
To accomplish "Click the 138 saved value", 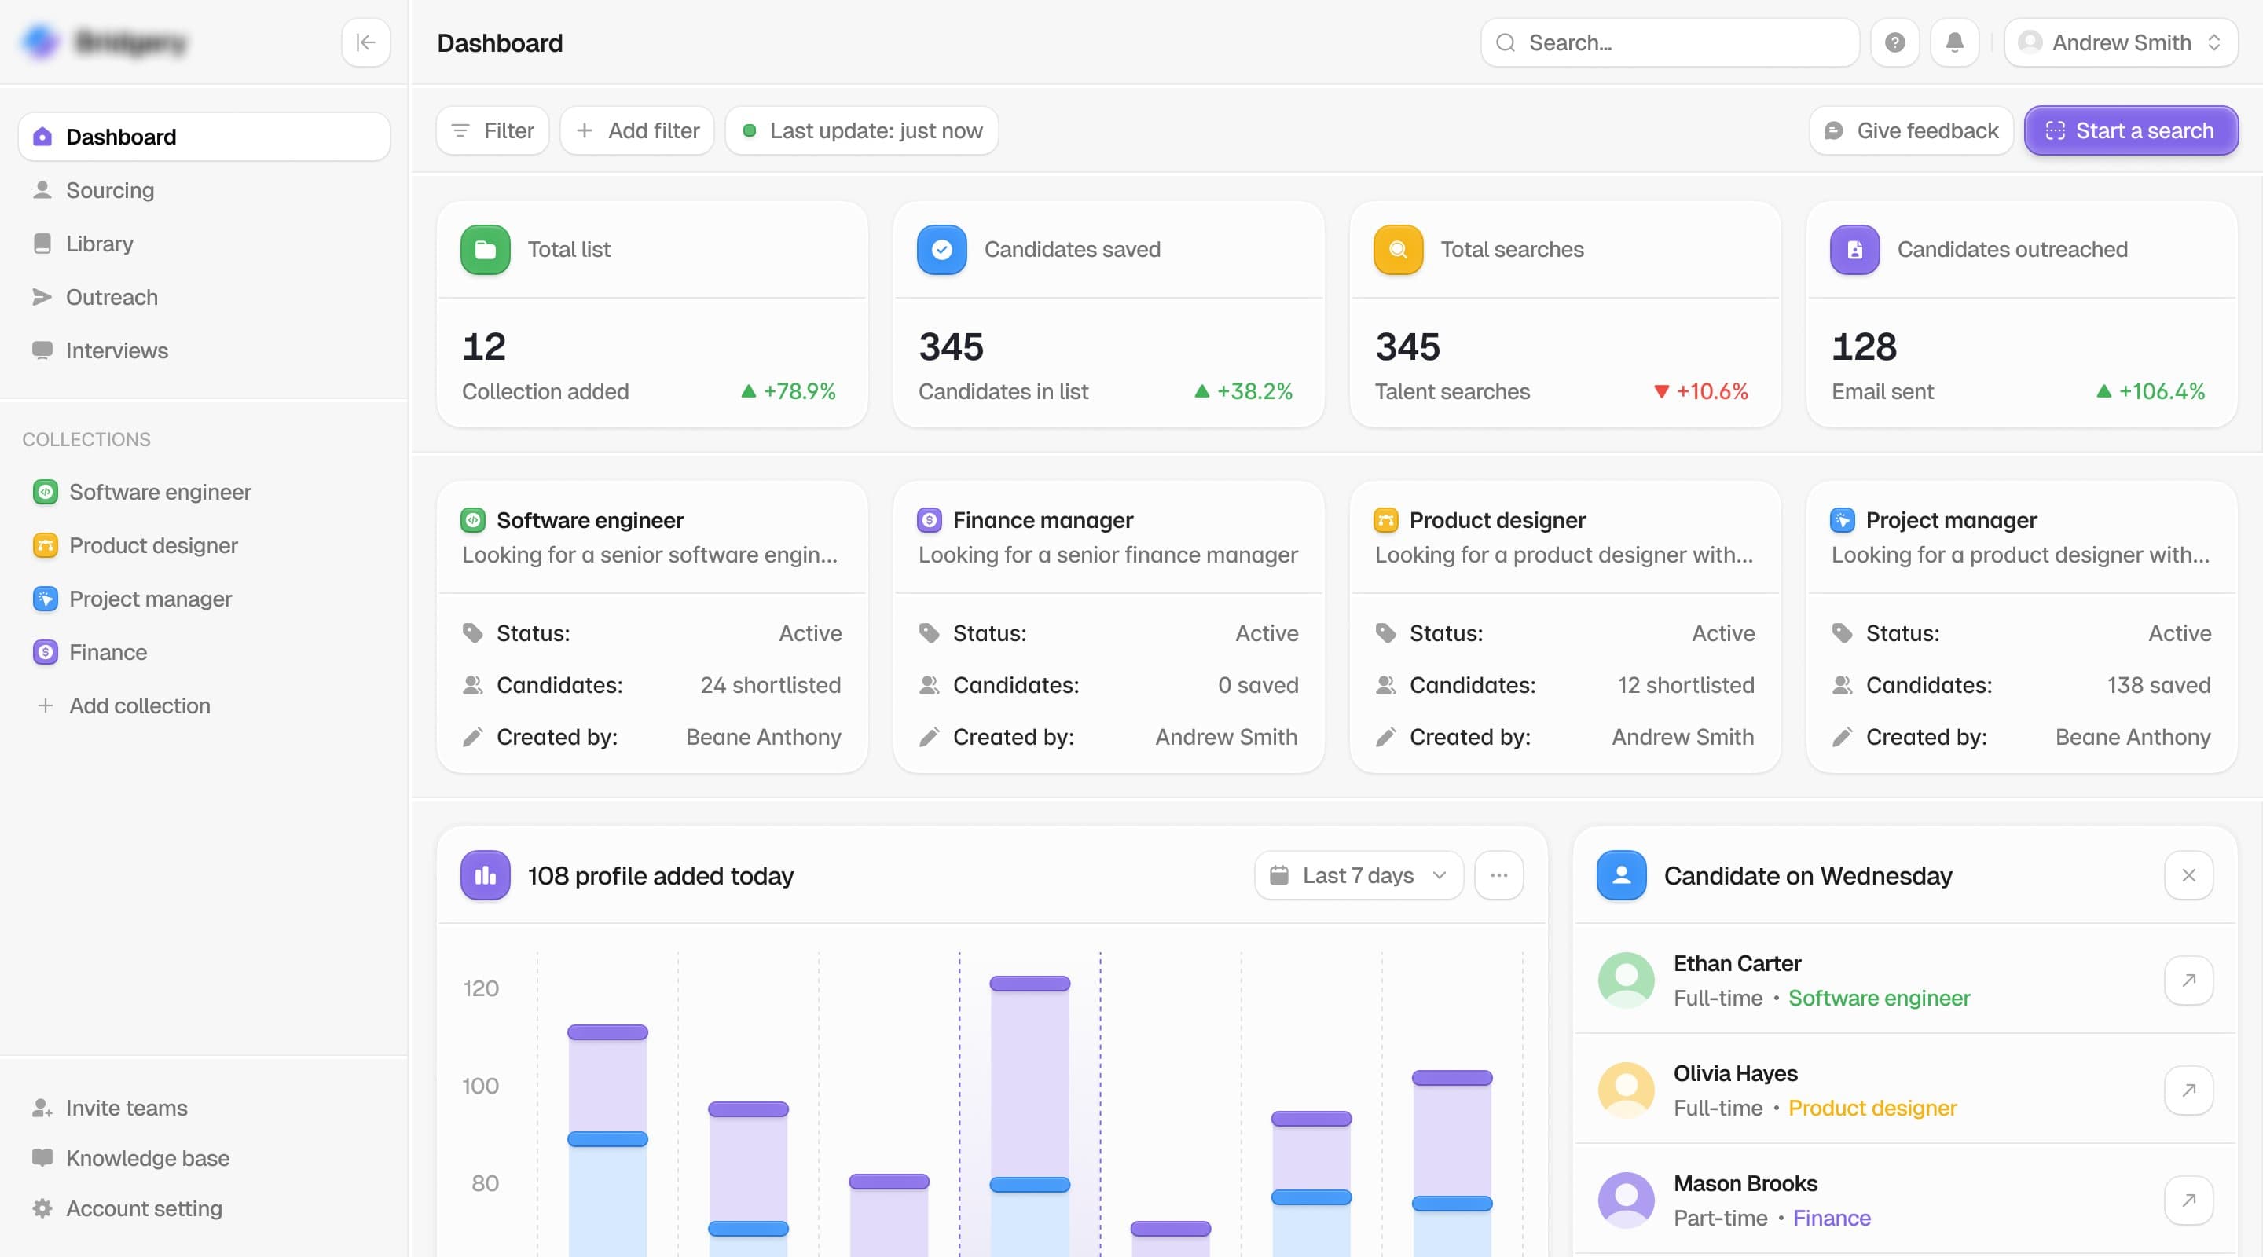I will (2158, 685).
